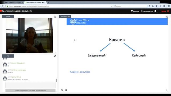Image resolution: width=171 pixels, height=96 pixels.
Task: Close the first browser tab
Action: click(x=22, y=2)
